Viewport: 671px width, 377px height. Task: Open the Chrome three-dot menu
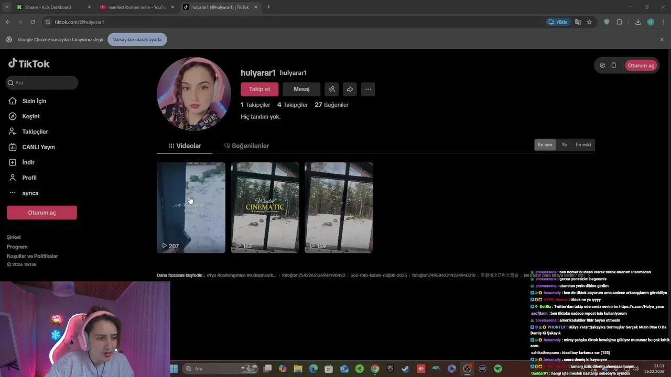pyautogui.click(x=664, y=22)
